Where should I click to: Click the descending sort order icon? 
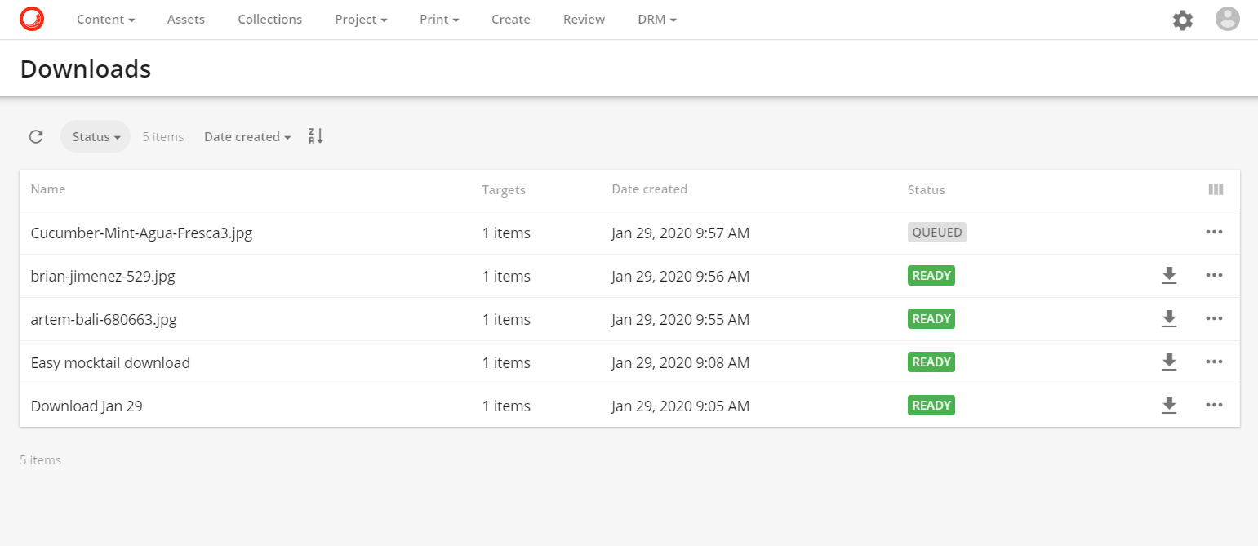[x=315, y=136]
